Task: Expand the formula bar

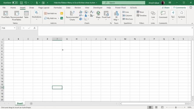Action: pyautogui.click(x=192, y=28)
